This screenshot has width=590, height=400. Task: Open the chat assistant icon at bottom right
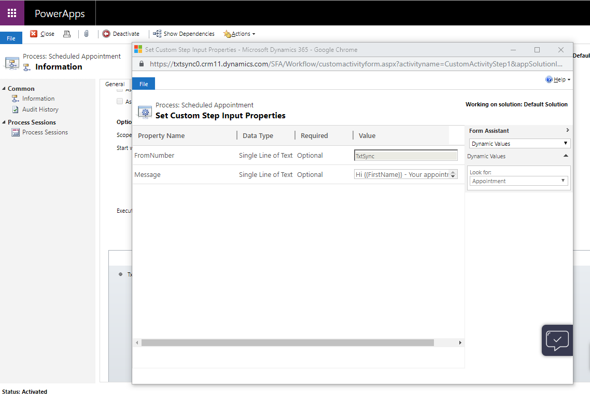[557, 340]
